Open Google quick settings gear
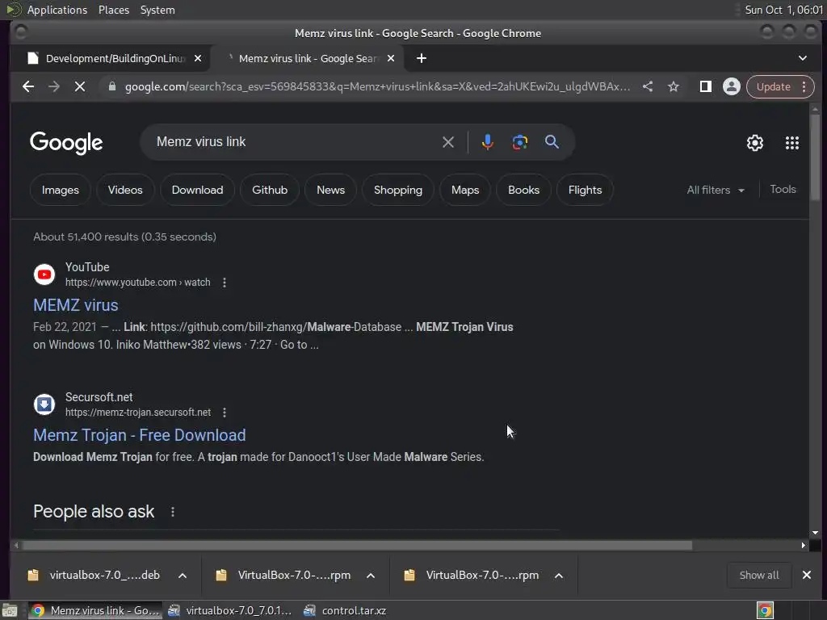 (755, 143)
